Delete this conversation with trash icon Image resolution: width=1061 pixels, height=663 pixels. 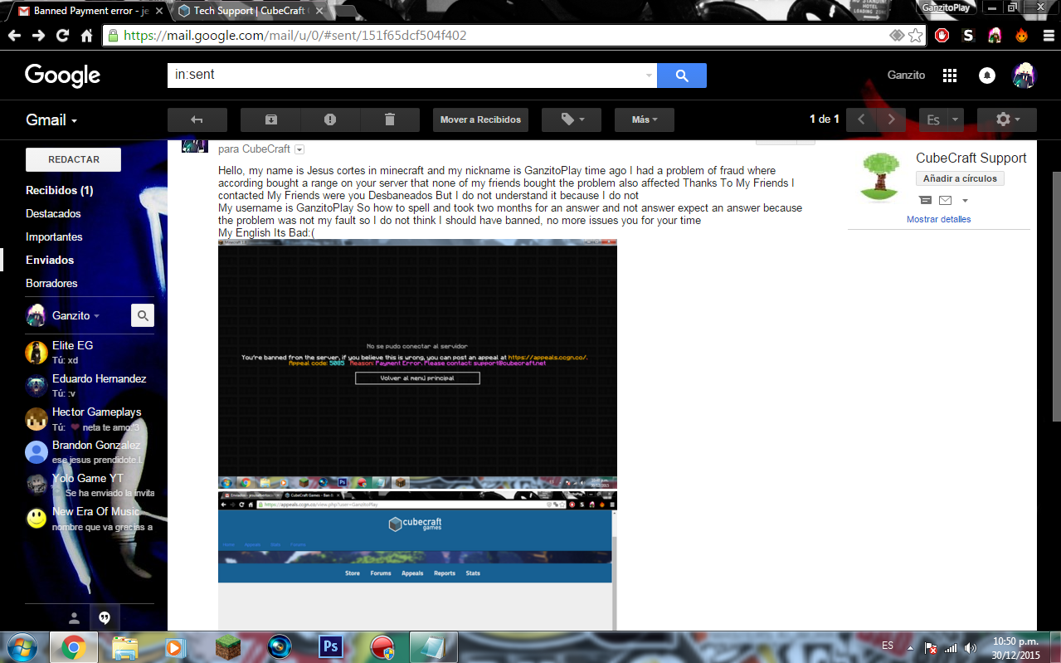click(390, 119)
